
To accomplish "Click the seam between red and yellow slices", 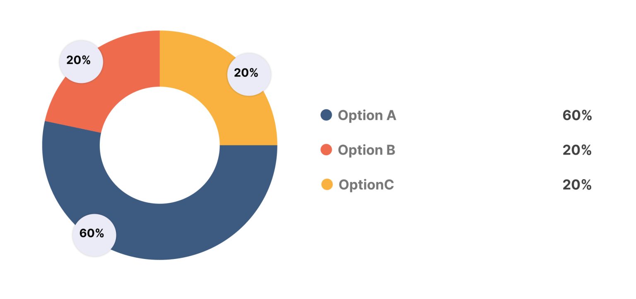I will (x=160, y=59).
